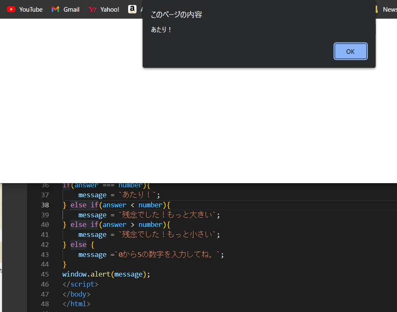Viewport: 397px width, 312px height.
Task: Click the alert message あたり！ in dialog
Action: [161, 30]
